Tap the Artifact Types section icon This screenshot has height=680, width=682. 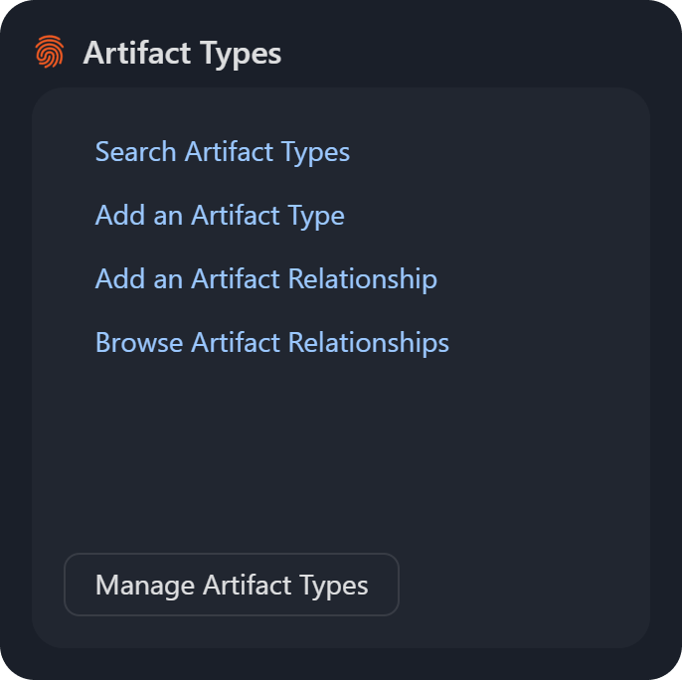(48, 53)
